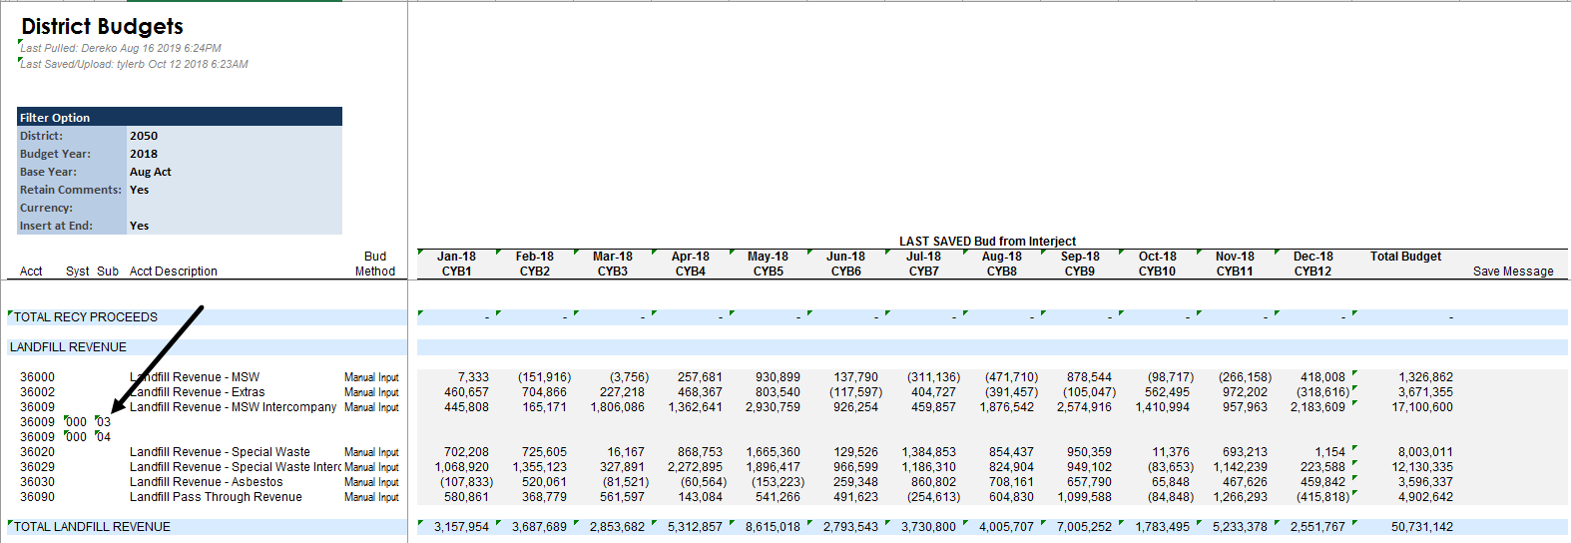Click Landfill Pass Through Revenue description
Screen dimensions: 1571x543
tap(216, 497)
